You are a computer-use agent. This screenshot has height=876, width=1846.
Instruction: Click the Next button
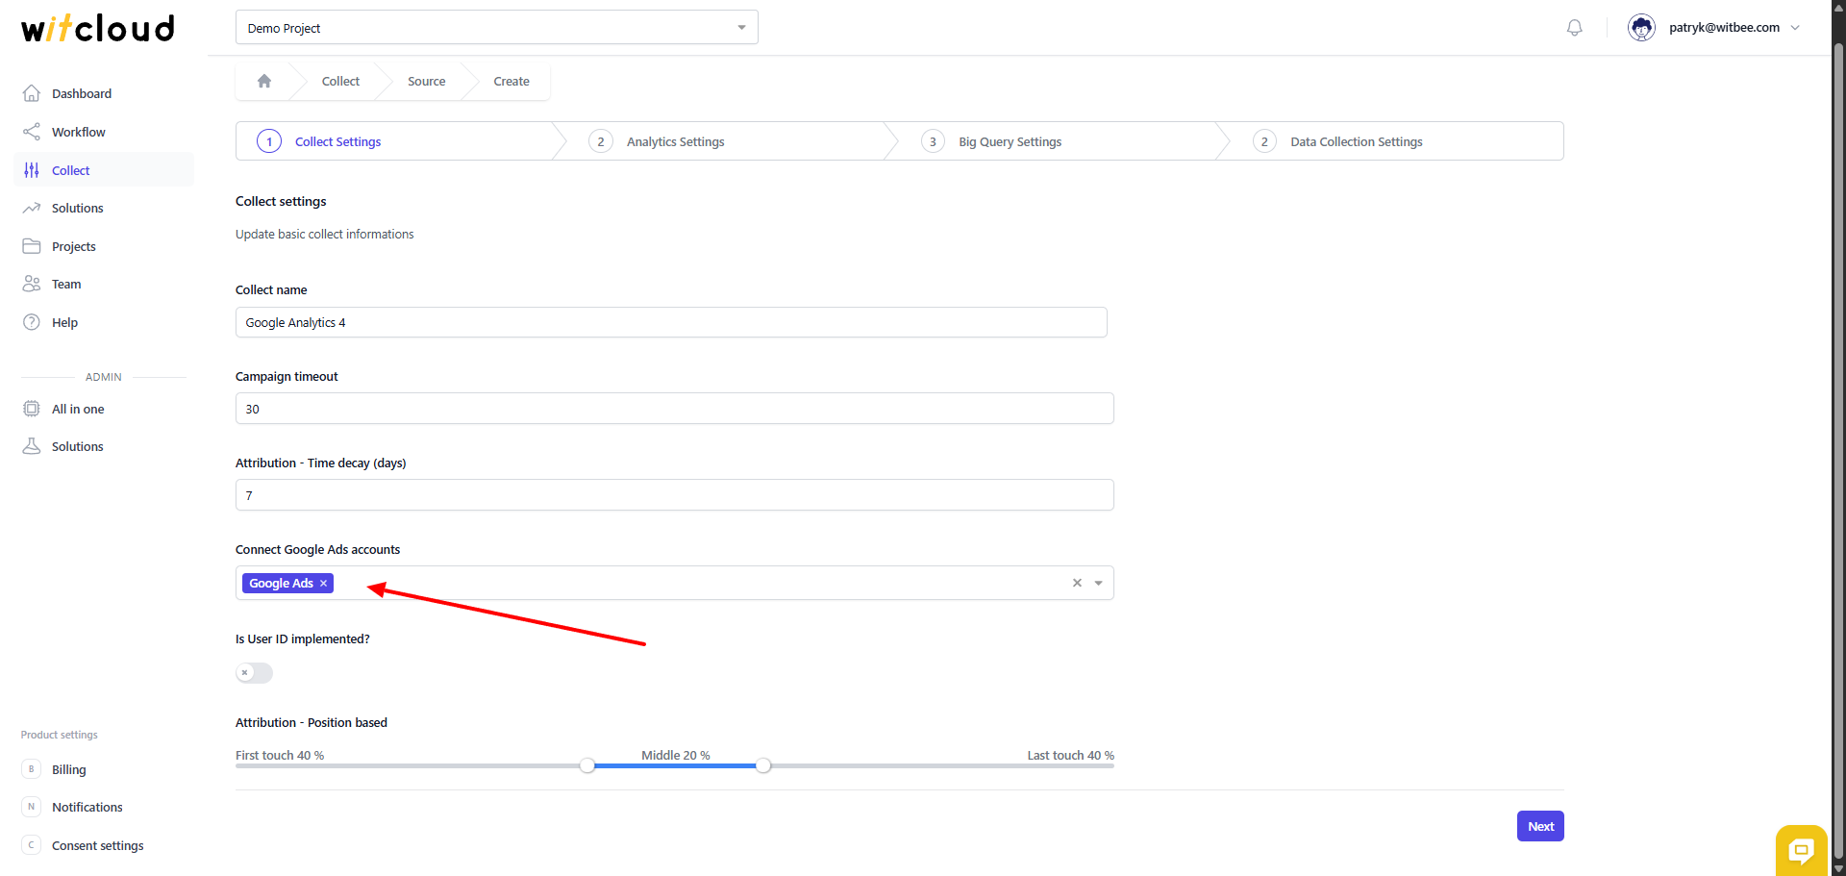pos(1539,827)
